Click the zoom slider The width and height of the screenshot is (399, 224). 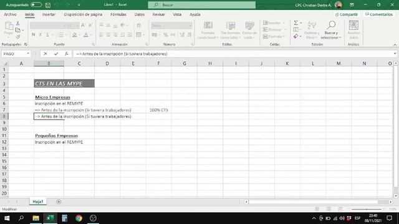pos(367,209)
